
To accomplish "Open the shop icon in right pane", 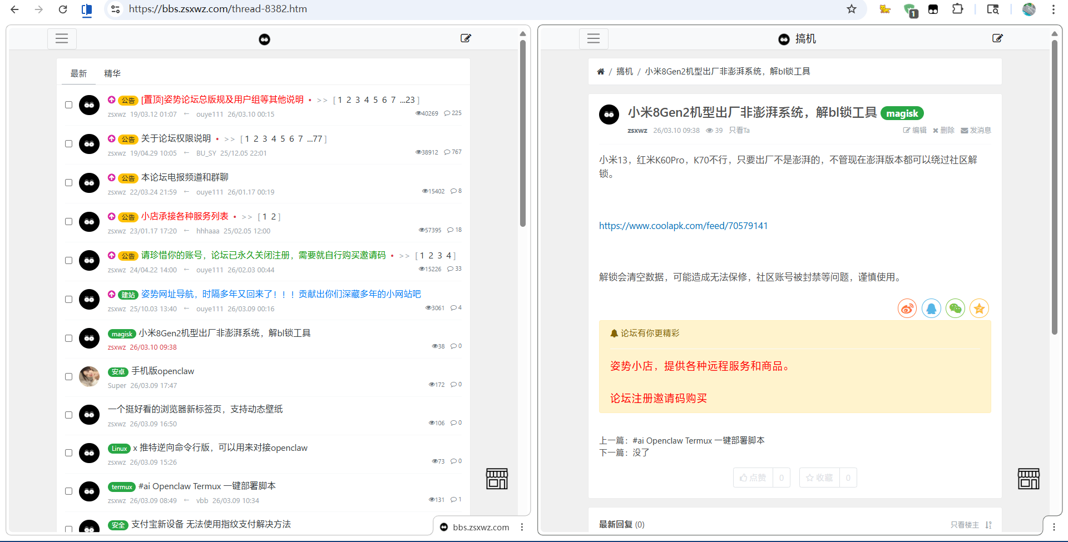I will click(x=1028, y=479).
